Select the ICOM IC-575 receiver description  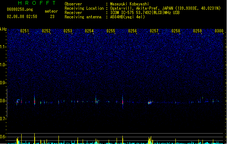tap(145, 13)
